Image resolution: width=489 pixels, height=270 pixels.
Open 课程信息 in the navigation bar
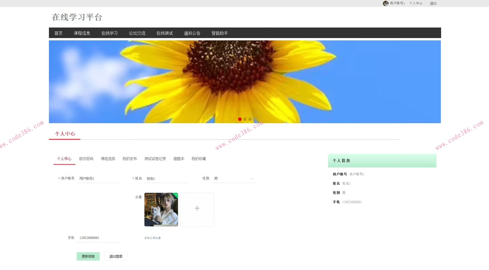[82, 33]
